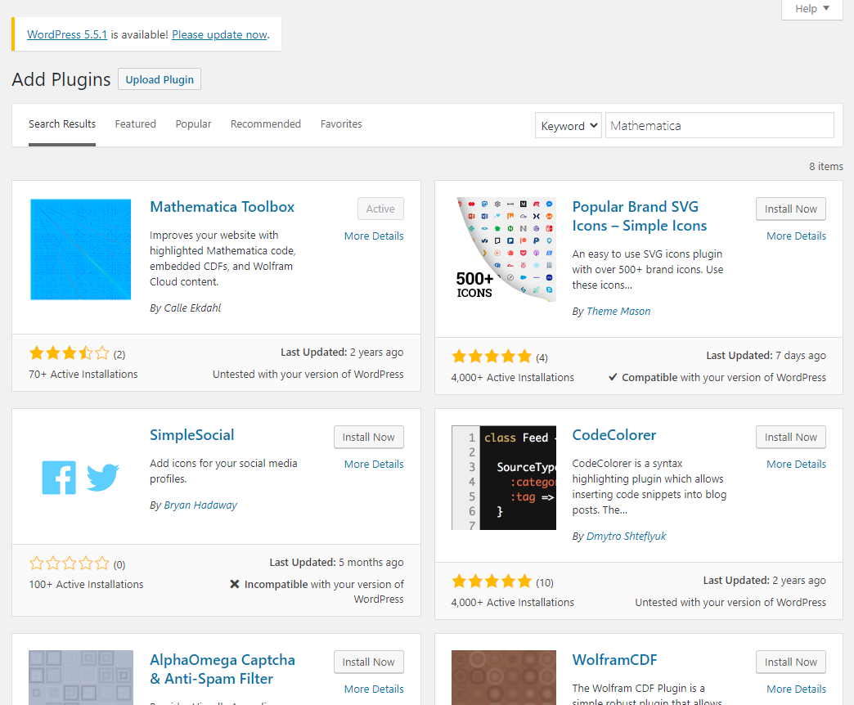Click 'Last Updated: 7 days ago' text
The height and width of the screenshot is (705, 854).
click(x=766, y=356)
